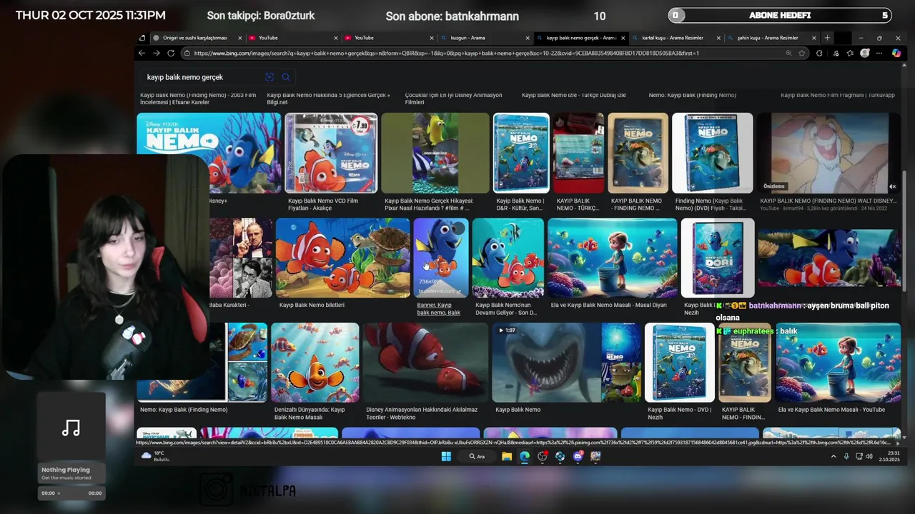915x514 pixels.
Task: Click the address bar URL
Action: click(446, 53)
